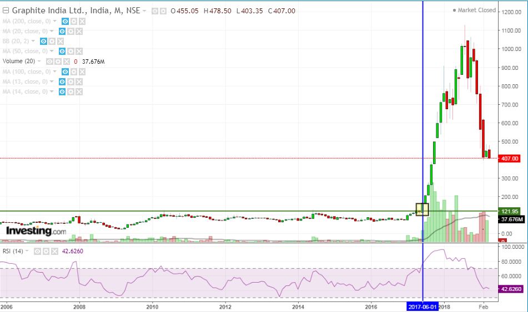Expand dropdown arrow beside Volume (20)
The image size is (528, 312).
(39, 61)
